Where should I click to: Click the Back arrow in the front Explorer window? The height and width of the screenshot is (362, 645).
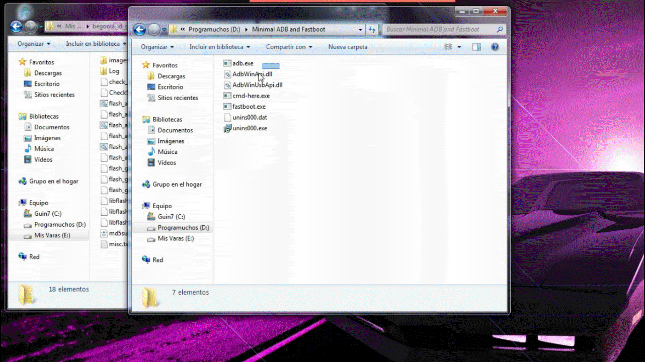coord(140,30)
